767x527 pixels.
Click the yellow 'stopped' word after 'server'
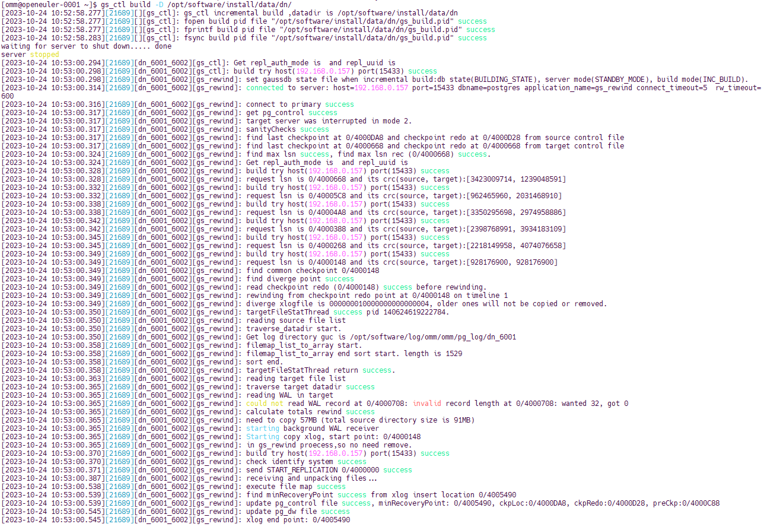[45, 54]
